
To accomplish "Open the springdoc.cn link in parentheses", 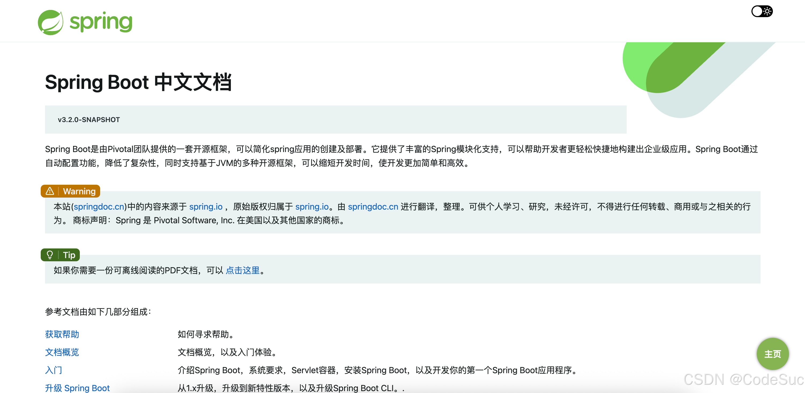I will [99, 206].
